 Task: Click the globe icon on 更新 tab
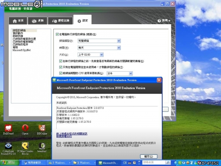click(x=34, y=21)
